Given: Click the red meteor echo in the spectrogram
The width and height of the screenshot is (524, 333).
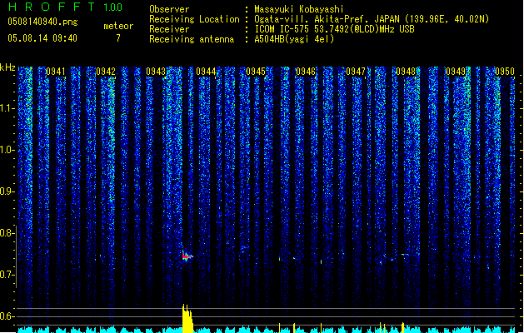Looking at the screenshot, I should pos(186,256).
